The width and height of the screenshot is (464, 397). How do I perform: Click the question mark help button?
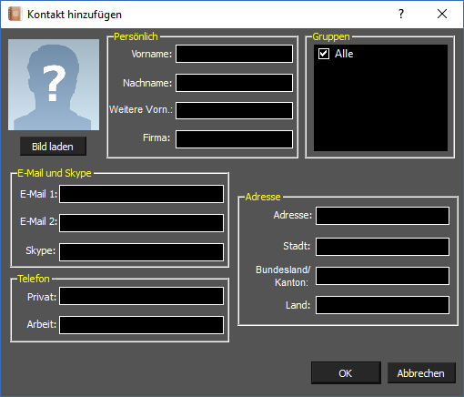[x=401, y=14]
